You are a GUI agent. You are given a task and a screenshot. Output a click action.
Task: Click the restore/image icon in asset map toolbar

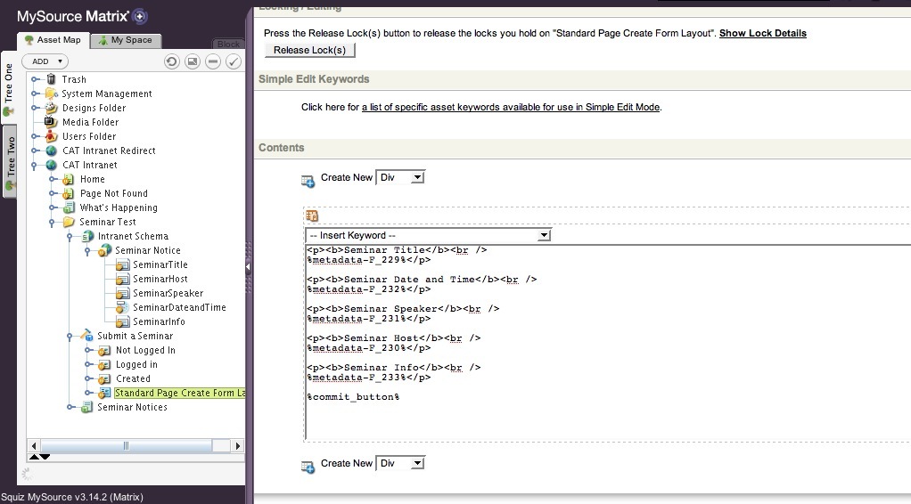point(192,61)
